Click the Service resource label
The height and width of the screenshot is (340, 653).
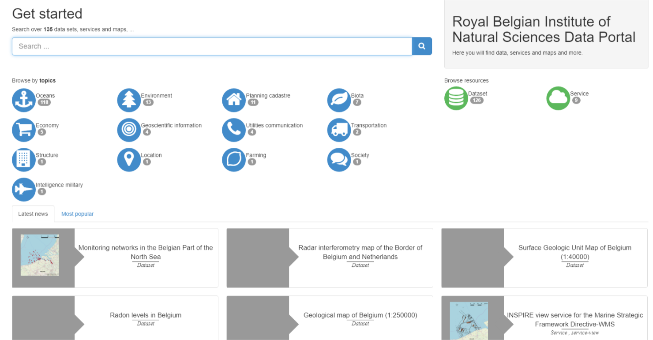coord(579,94)
